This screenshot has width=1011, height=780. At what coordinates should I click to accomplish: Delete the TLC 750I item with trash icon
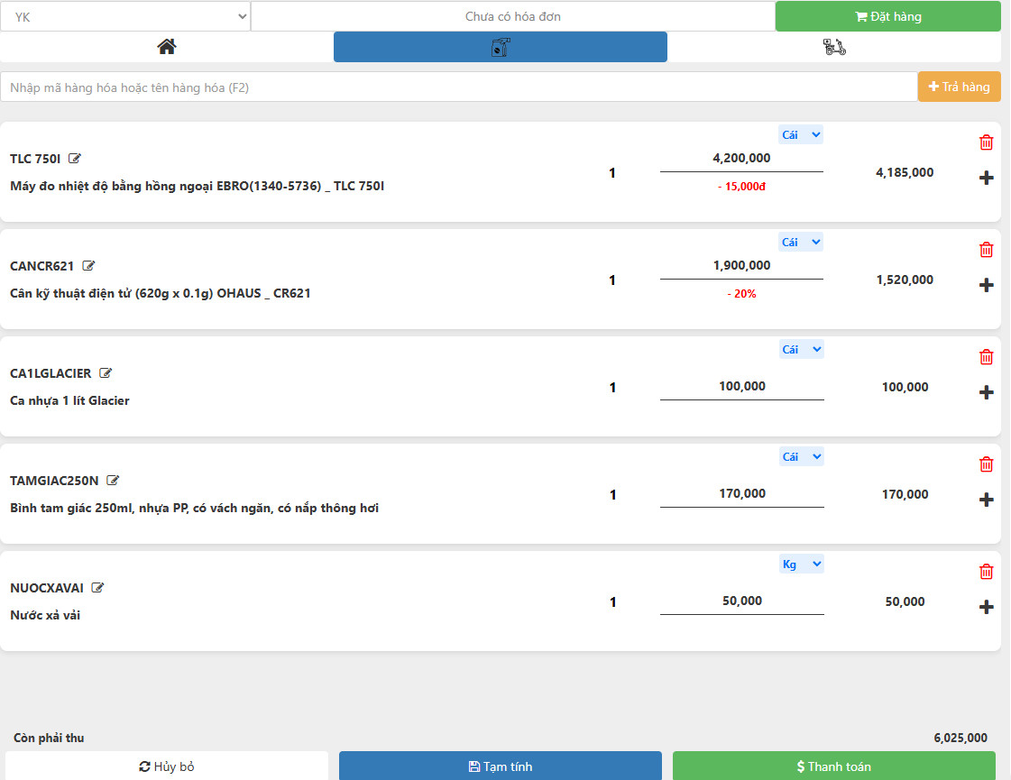[986, 142]
